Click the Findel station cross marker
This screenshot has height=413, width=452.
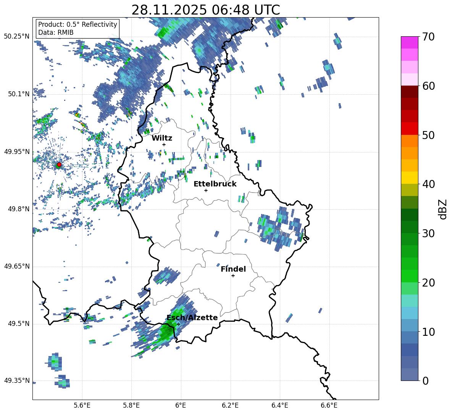[x=233, y=276]
